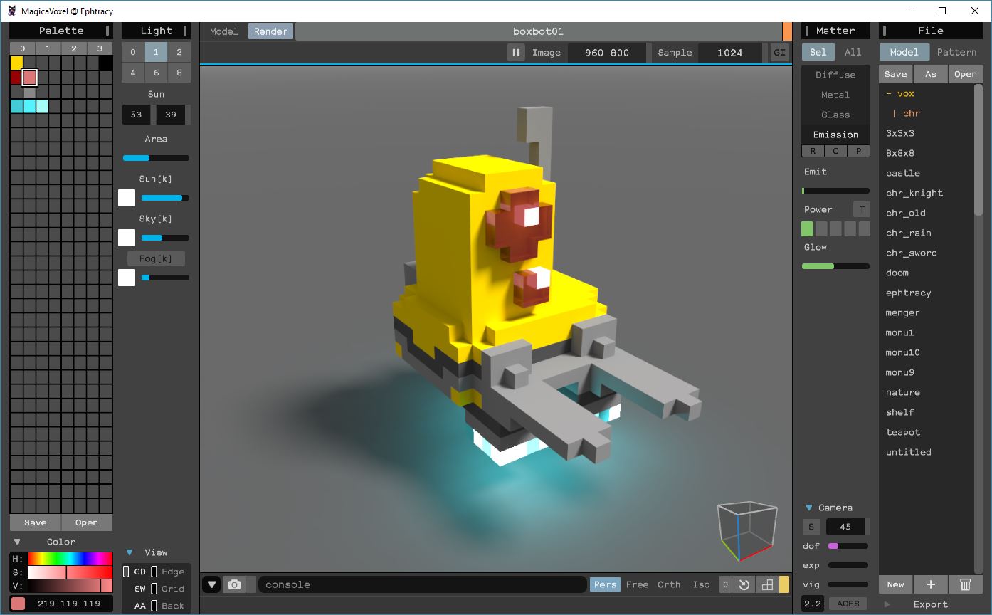The image size is (992, 615).
Task: Select Orth camera mode
Action: click(x=669, y=584)
